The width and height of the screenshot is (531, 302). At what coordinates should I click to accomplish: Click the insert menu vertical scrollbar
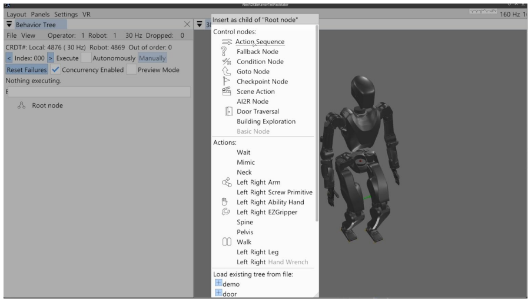(x=317, y=124)
